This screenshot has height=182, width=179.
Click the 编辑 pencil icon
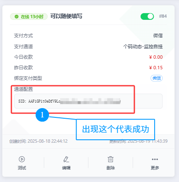[66, 159]
